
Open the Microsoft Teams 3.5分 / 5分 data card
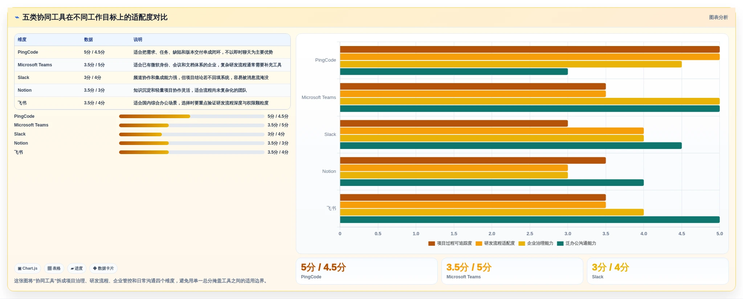click(512, 271)
